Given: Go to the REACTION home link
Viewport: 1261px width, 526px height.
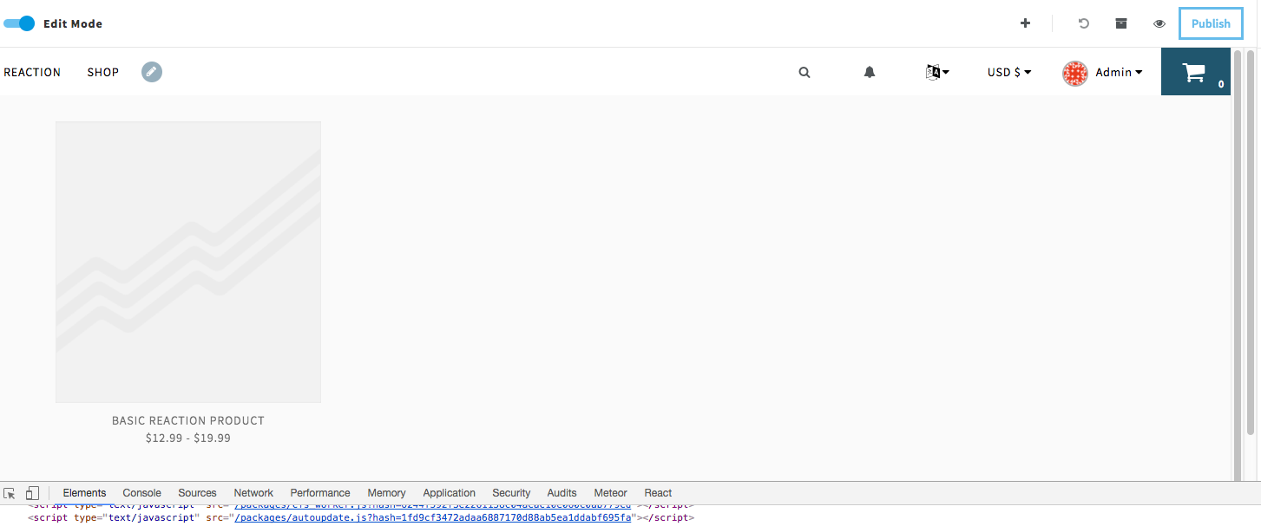Looking at the screenshot, I should [x=32, y=72].
